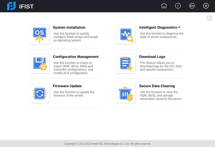Open the Secure Data Clearing trash icon

(126, 93)
